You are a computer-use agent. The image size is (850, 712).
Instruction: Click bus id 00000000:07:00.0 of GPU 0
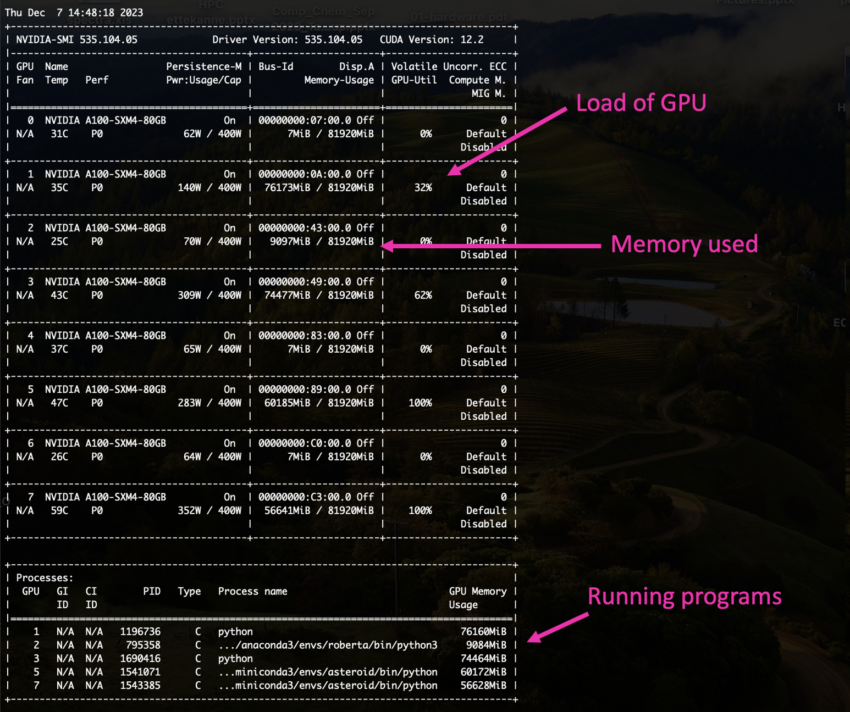[x=305, y=120]
